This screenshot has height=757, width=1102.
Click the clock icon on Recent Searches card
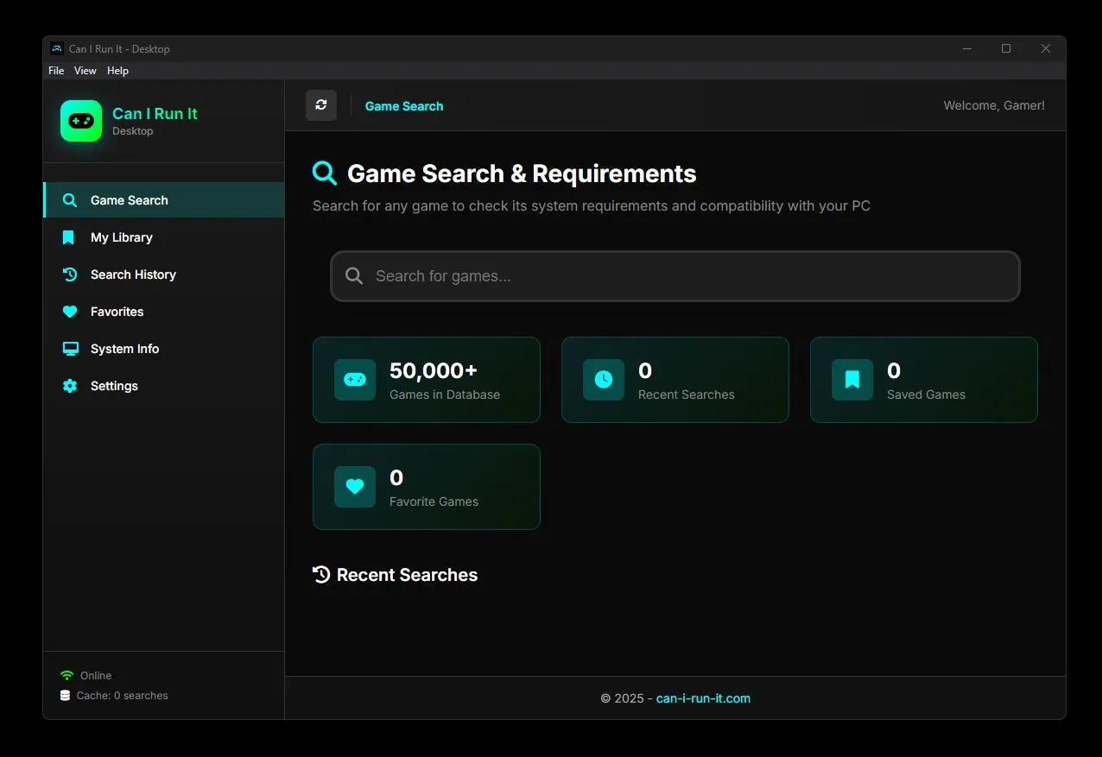pos(604,380)
